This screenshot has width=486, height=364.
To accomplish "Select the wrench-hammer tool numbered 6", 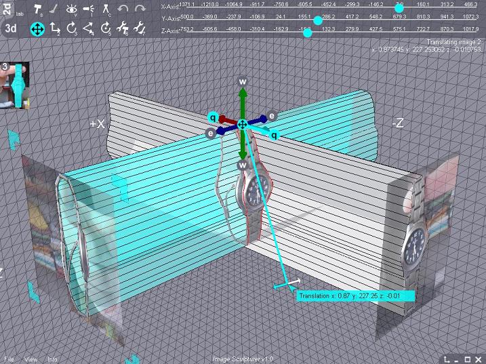I will pos(123,28).
